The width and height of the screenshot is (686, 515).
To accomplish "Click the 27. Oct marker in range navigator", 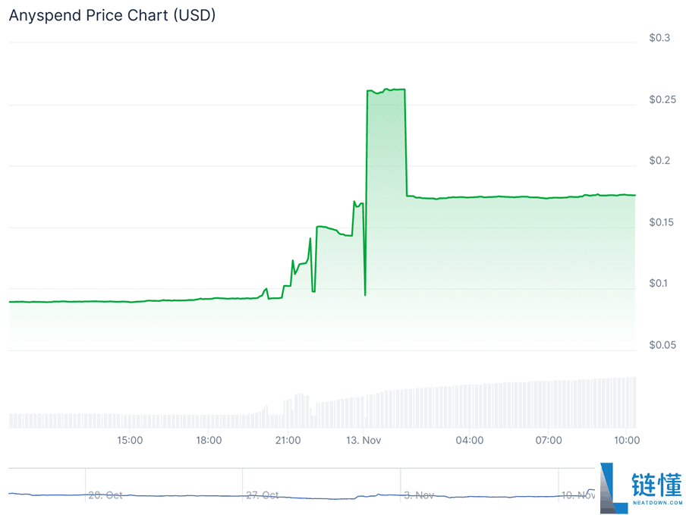I will point(263,495).
